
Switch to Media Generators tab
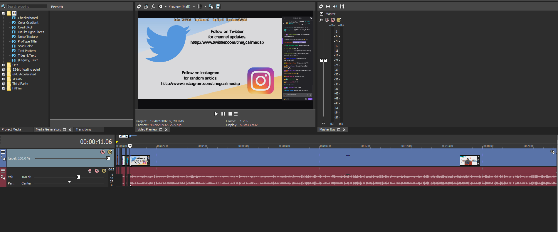pyautogui.click(x=48, y=129)
